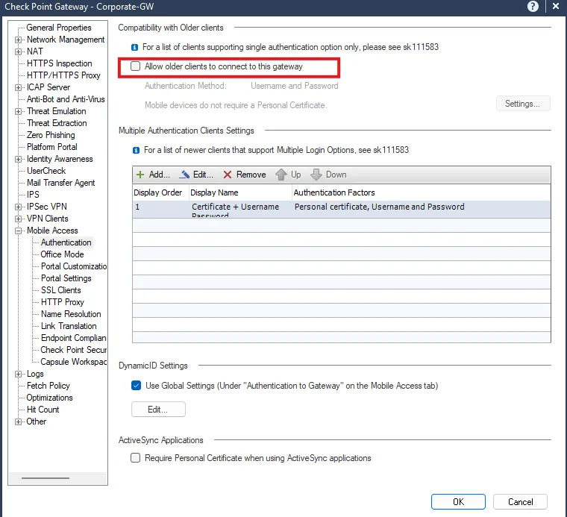Expand the NAT tree node
The width and height of the screenshot is (567, 517).
click(x=18, y=51)
